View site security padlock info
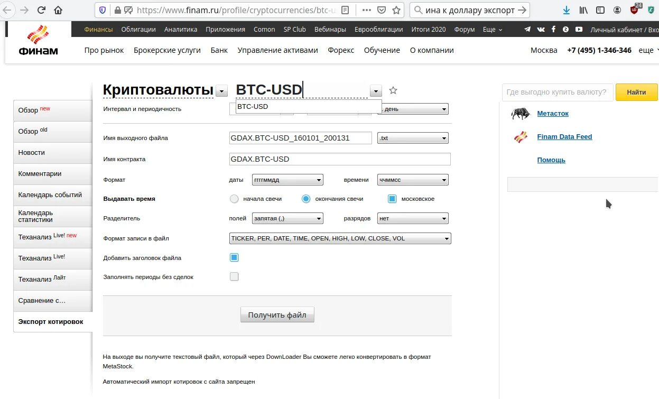This screenshot has width=659, height=399. [117, 10]
